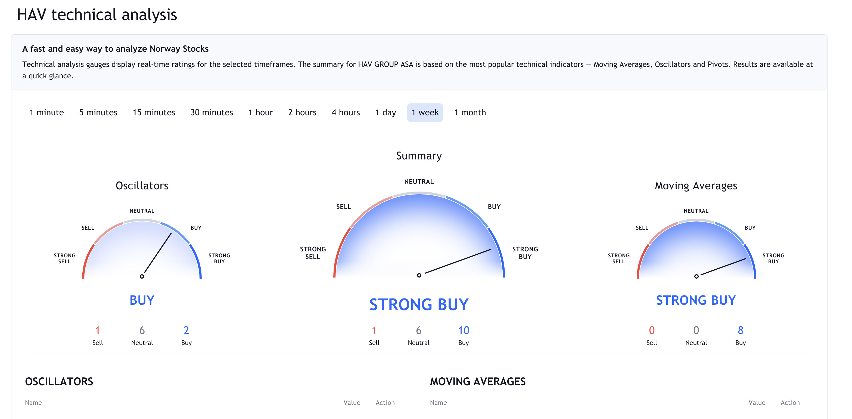Viewport: 852px width, 419px height.
Task: Click the Oscillators table Value column header
Action: (352, 402)
